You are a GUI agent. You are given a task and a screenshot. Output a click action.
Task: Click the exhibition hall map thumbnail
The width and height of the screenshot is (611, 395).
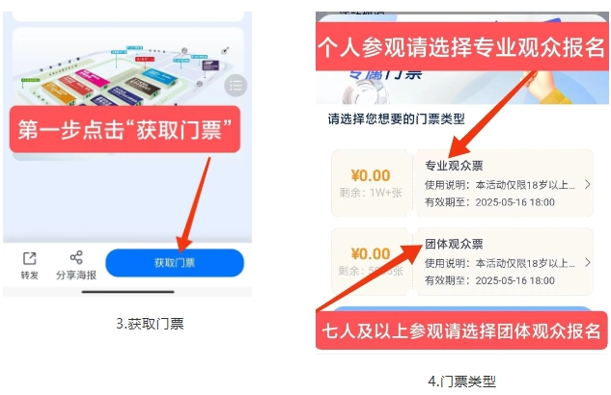coord(127,68)
